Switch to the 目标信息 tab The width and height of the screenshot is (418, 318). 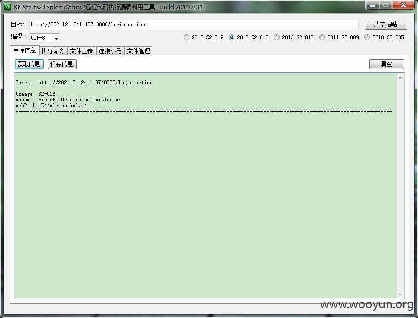pyautogui.click(x=25, y=50)
